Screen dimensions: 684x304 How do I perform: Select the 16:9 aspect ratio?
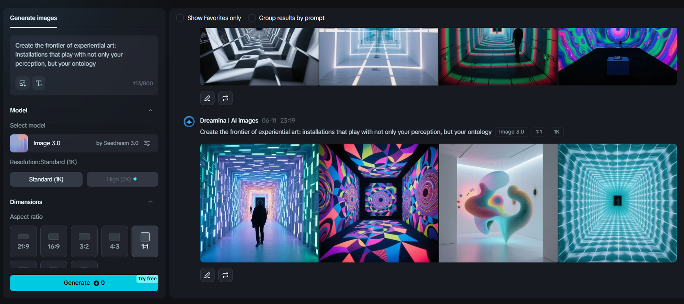pyautogui.click(x=54, y=241)
